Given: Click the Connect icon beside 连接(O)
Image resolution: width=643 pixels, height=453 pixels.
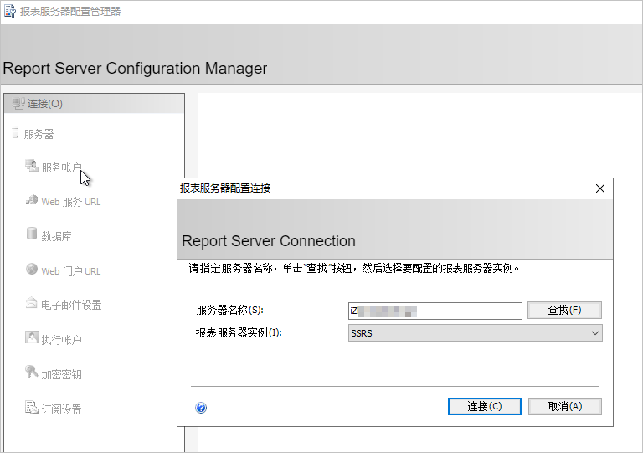Looking at the screenshot, I should pyautogui.click(x=18, y=104).
